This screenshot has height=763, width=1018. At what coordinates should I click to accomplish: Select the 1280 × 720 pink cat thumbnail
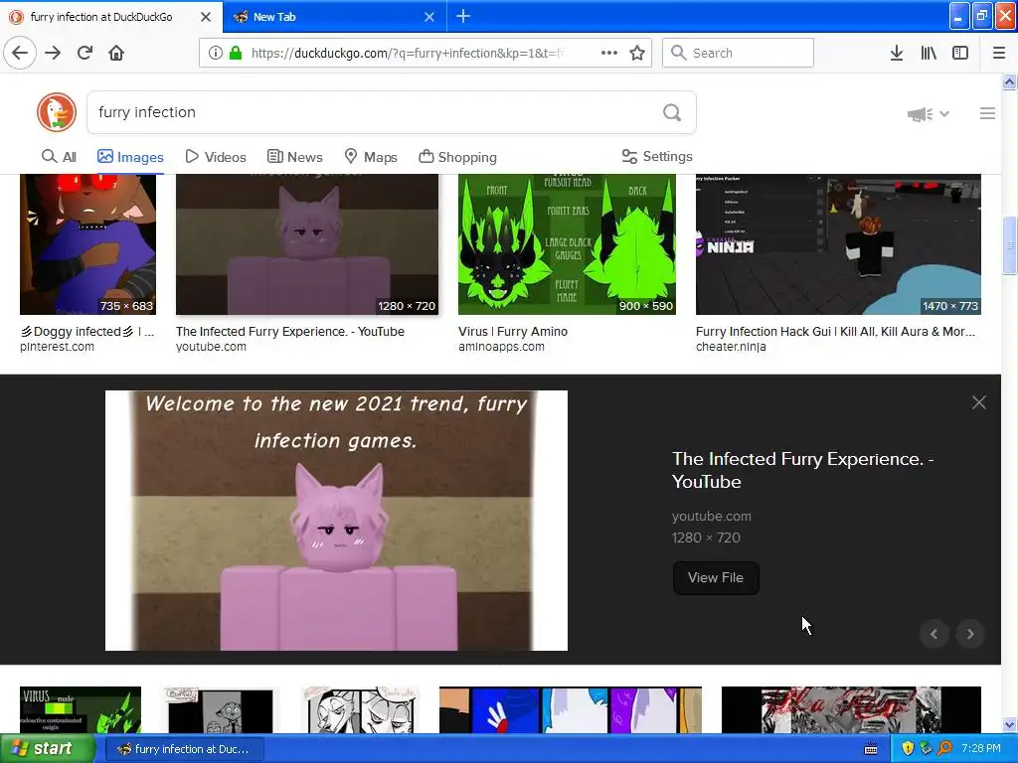pos(307,244)
